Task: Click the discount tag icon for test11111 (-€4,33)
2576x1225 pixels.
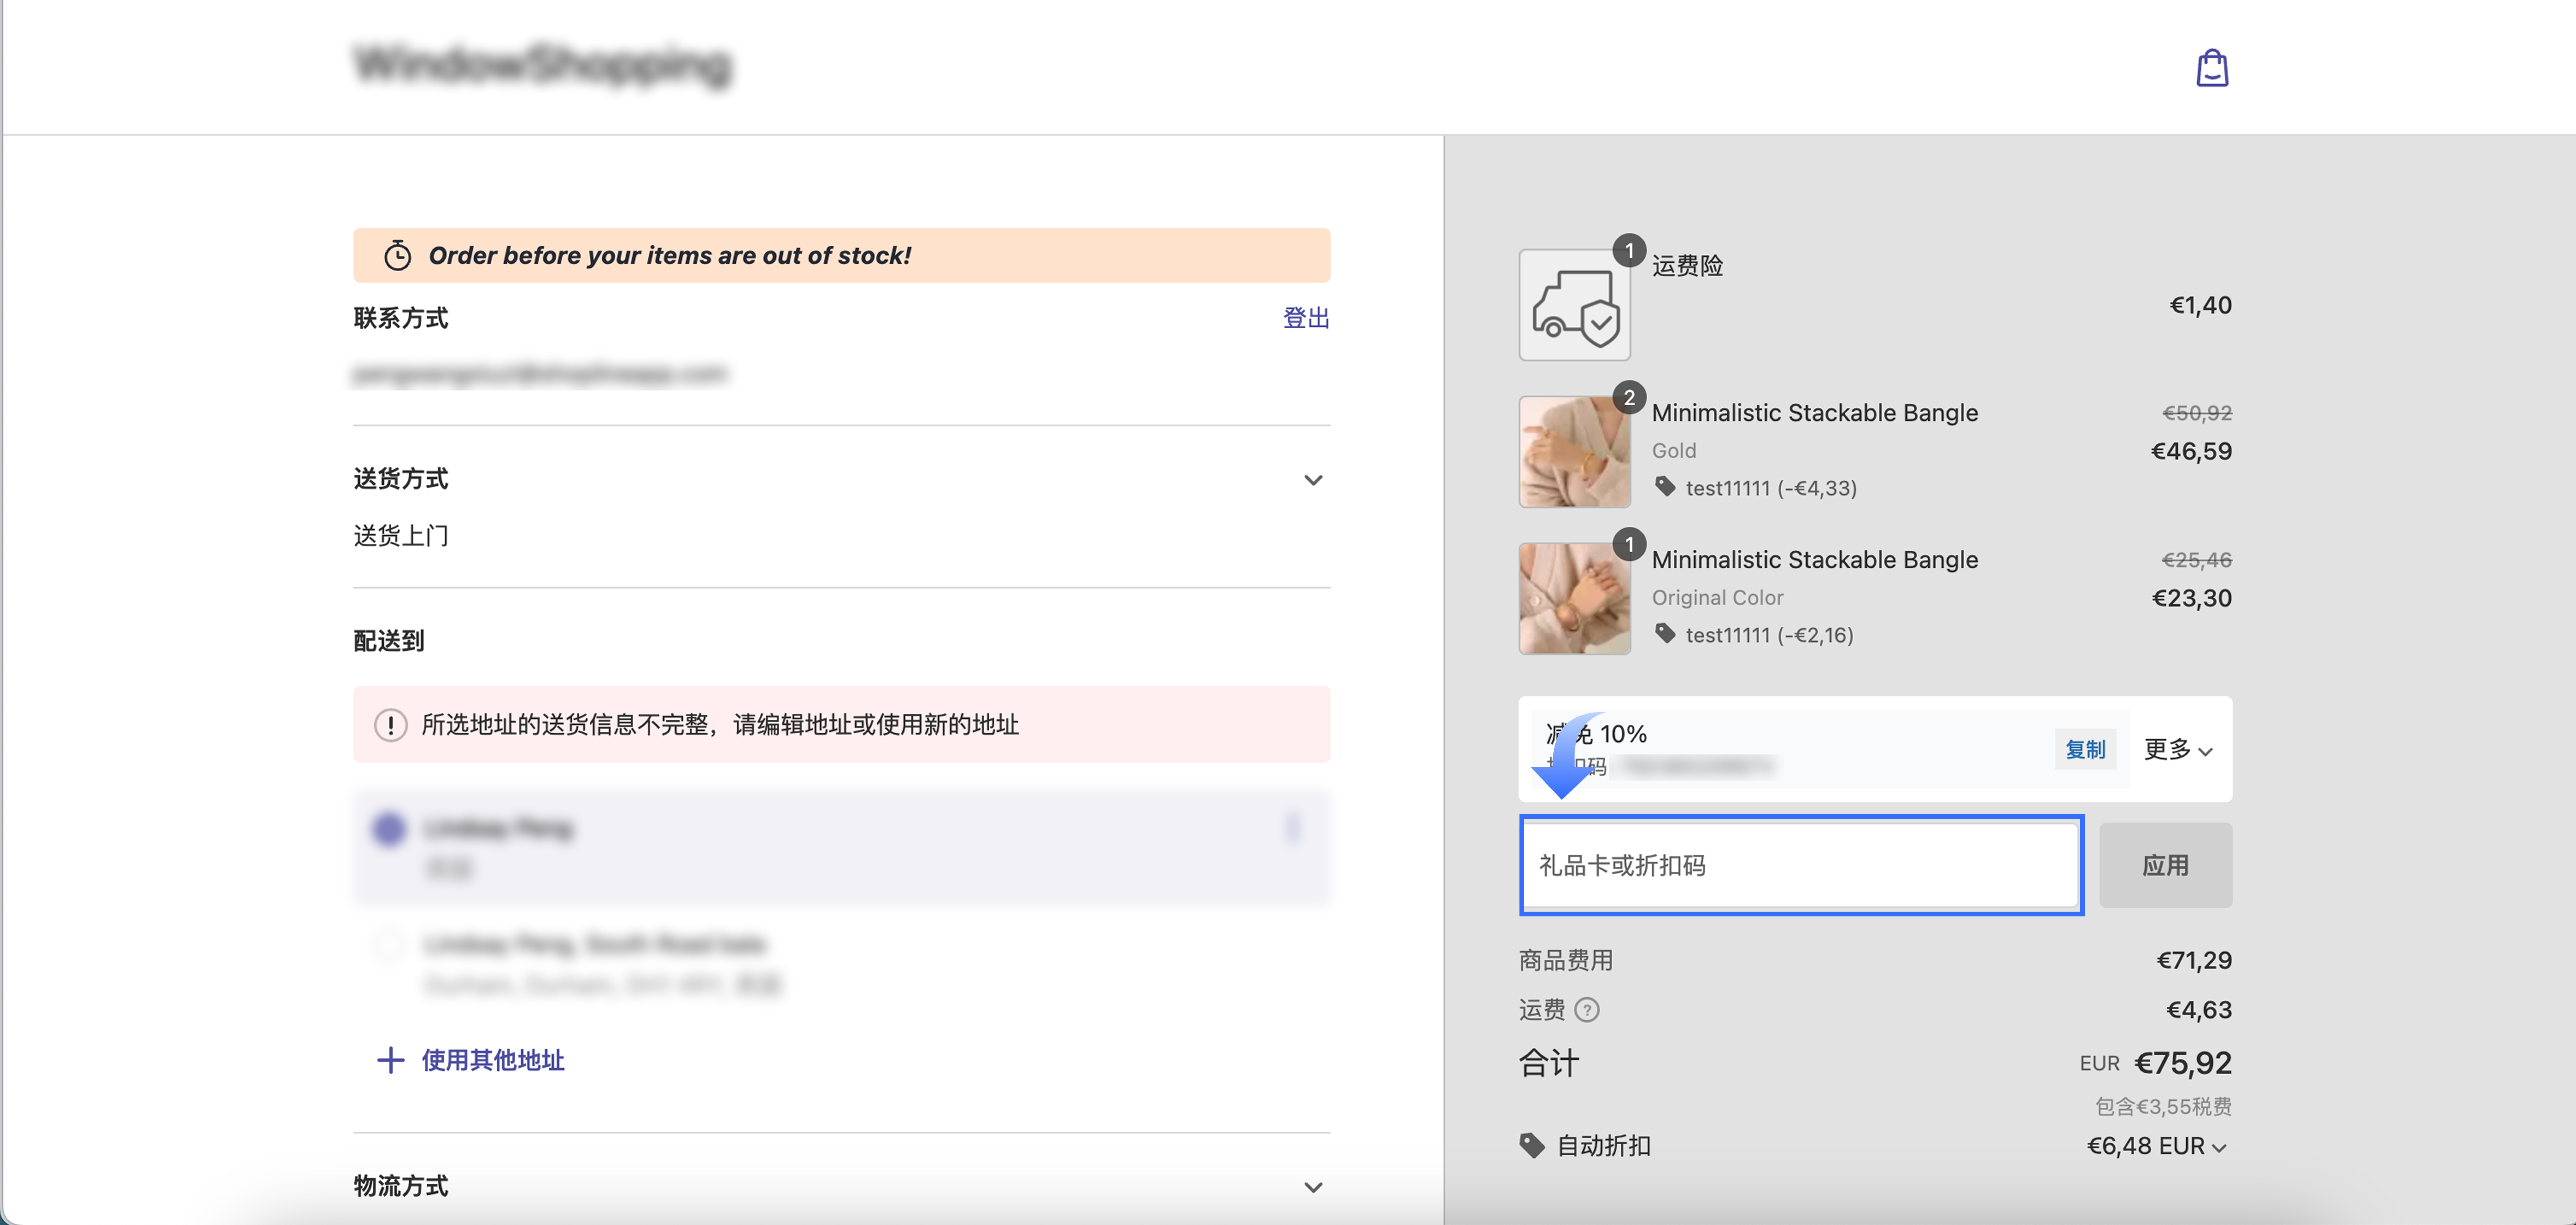Action: click(1665, 487)
